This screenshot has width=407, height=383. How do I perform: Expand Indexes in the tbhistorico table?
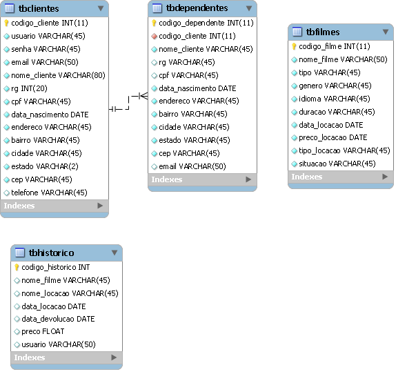coord(114,357)
